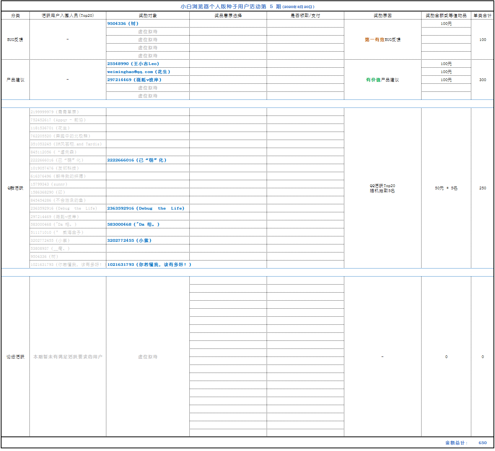This screenshot has height=451, width=495.
Task: Click the grand total 650
Action: point(483,443)
